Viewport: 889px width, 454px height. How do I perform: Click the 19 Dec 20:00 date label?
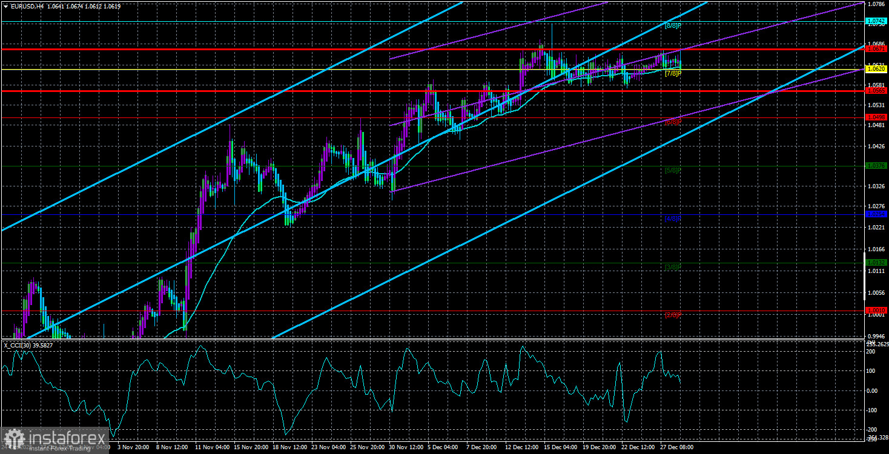click(598, 447)
